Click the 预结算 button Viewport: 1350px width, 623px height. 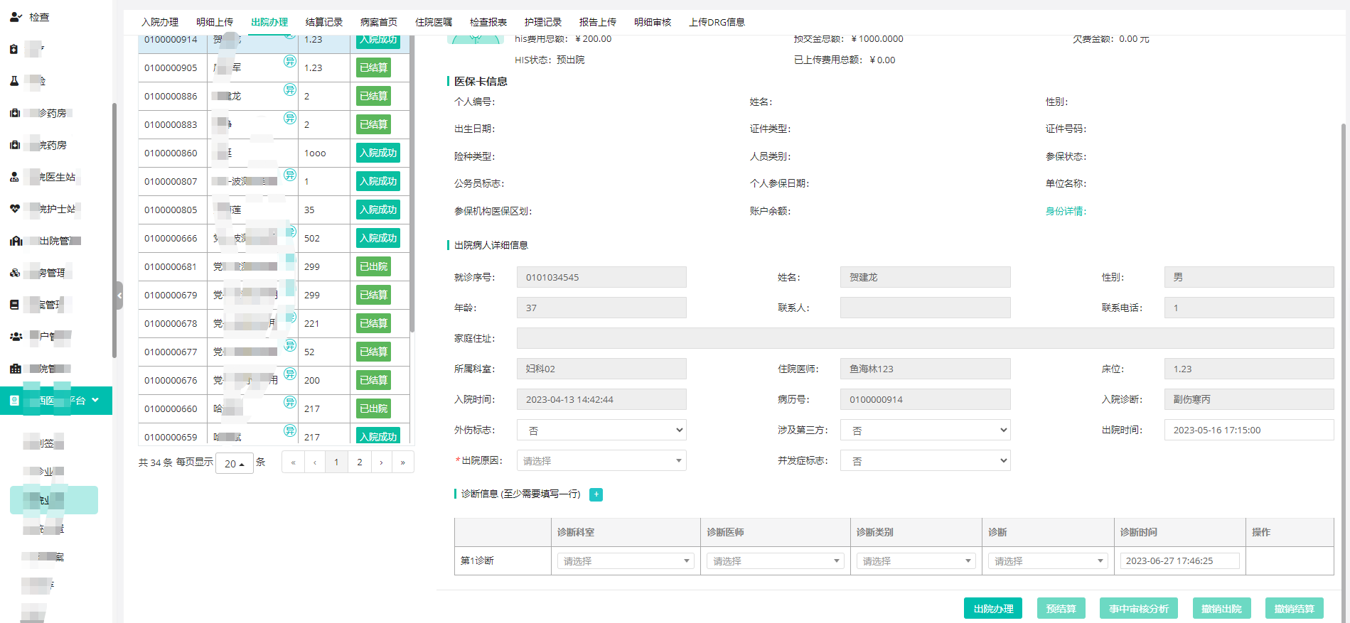1061,609
